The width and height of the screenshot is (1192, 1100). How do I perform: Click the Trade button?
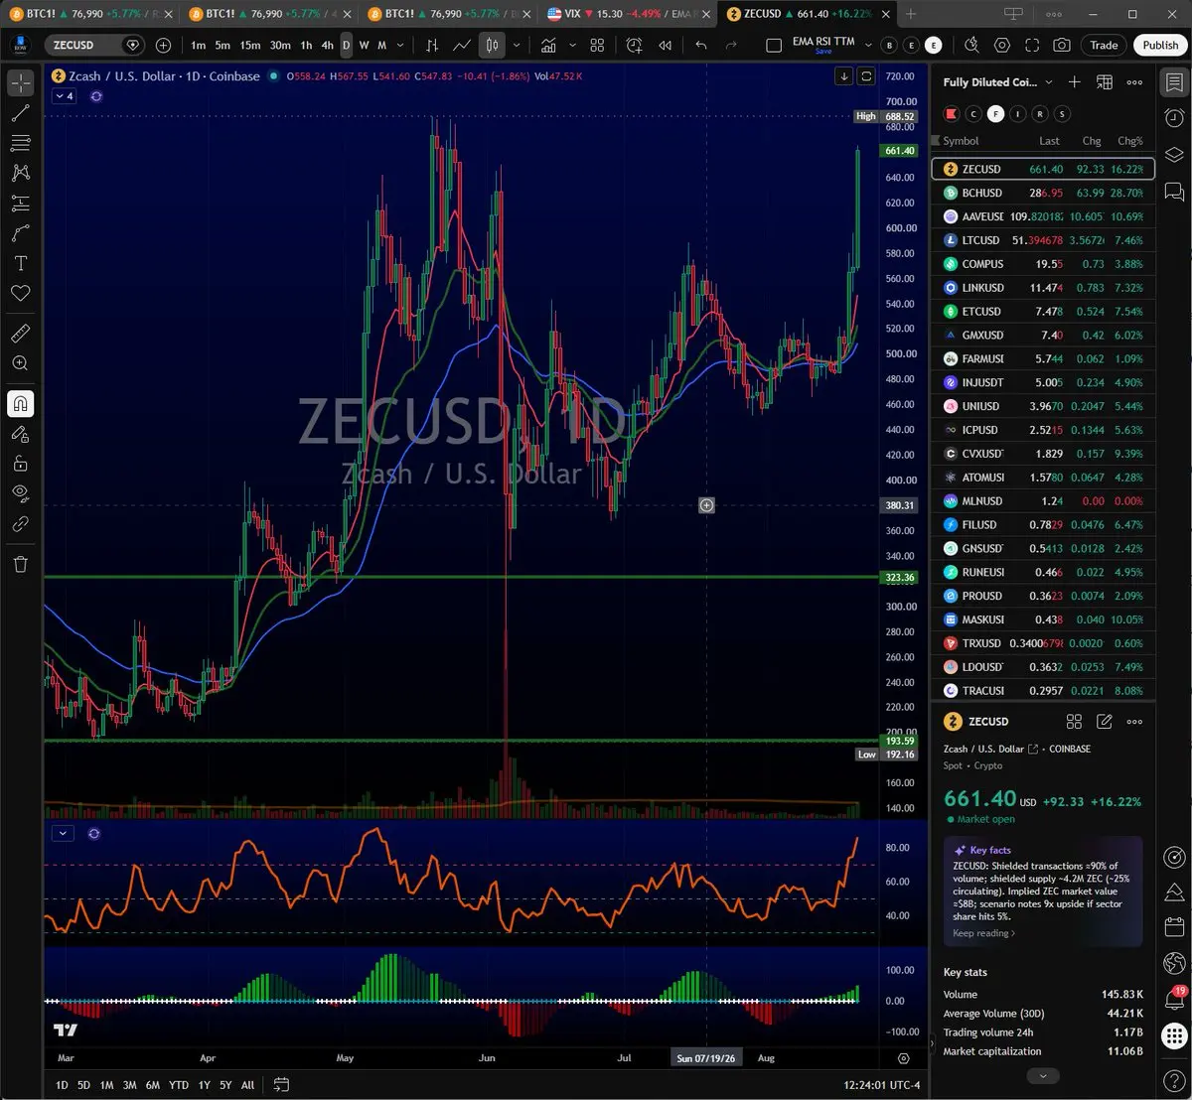click(1104, 46)
